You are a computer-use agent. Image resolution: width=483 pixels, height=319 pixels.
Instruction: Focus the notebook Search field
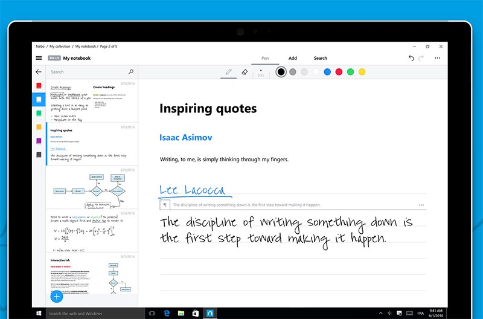coord(92,72)
